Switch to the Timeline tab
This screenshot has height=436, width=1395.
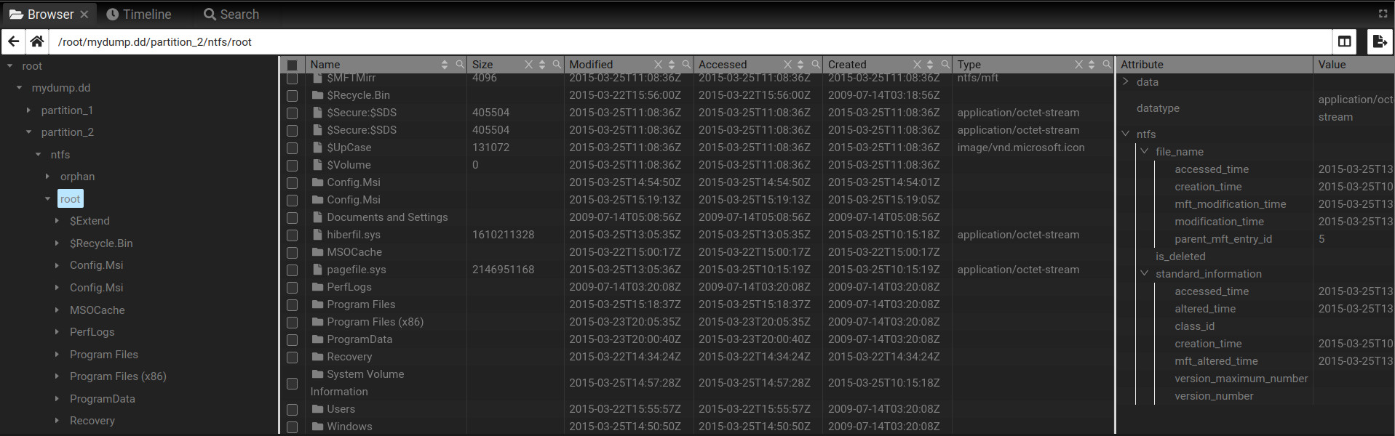coord(139,14)
